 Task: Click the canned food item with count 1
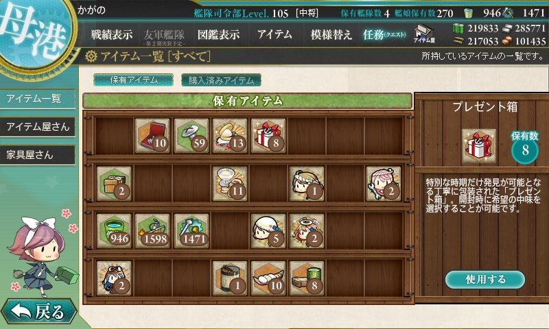(230, 278)
